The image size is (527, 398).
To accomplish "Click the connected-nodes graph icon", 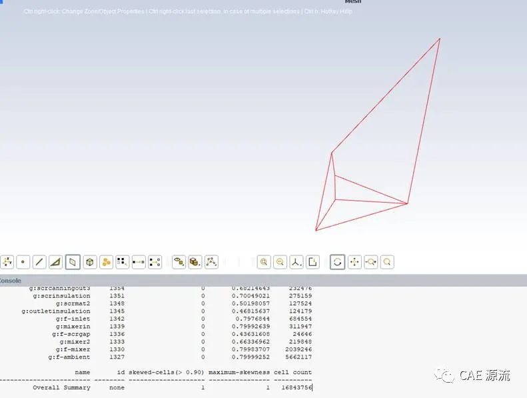I will click(211, 262).
